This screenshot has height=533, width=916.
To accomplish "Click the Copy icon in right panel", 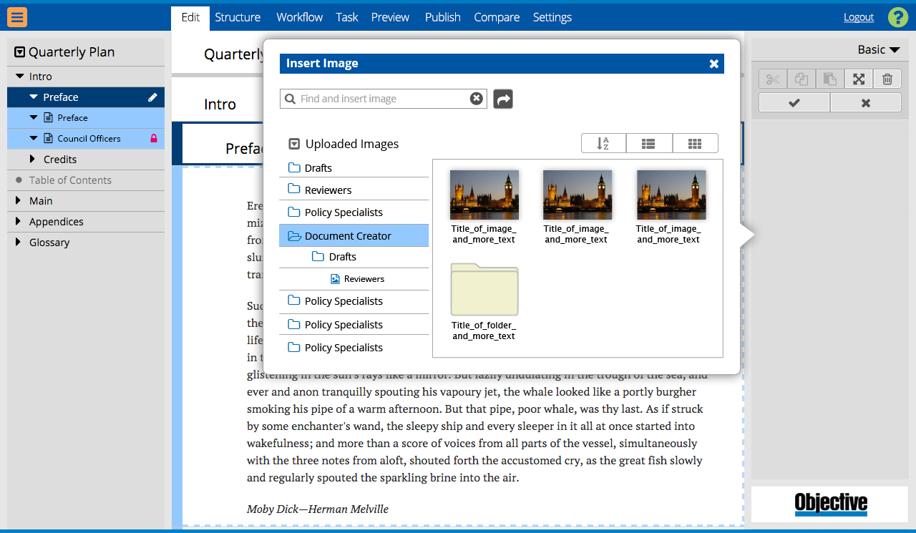I will click(x=801, y=79).
